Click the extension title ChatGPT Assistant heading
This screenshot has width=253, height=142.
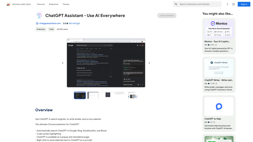pyautogui.click(x=85, y=16)
